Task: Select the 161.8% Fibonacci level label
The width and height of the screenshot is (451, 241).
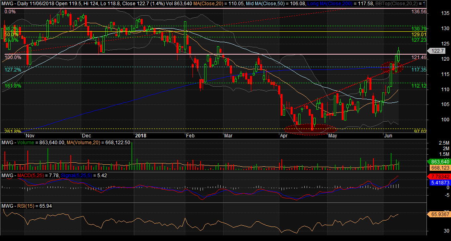Action: coord(13,86)
